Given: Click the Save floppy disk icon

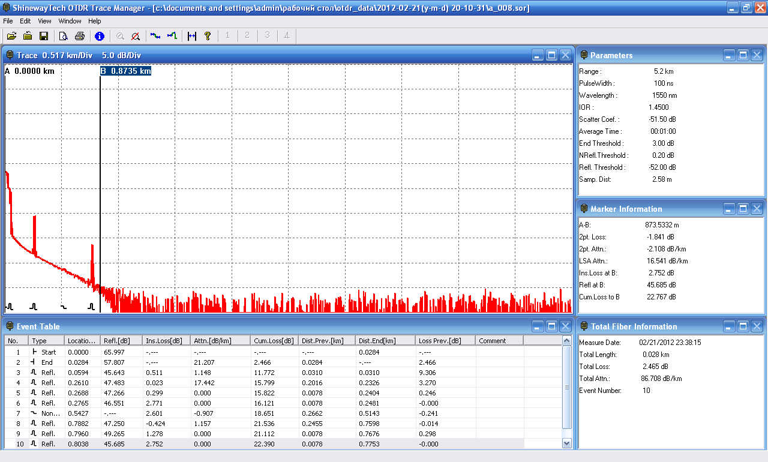Looking at the screenshot, I should [44, 36].
